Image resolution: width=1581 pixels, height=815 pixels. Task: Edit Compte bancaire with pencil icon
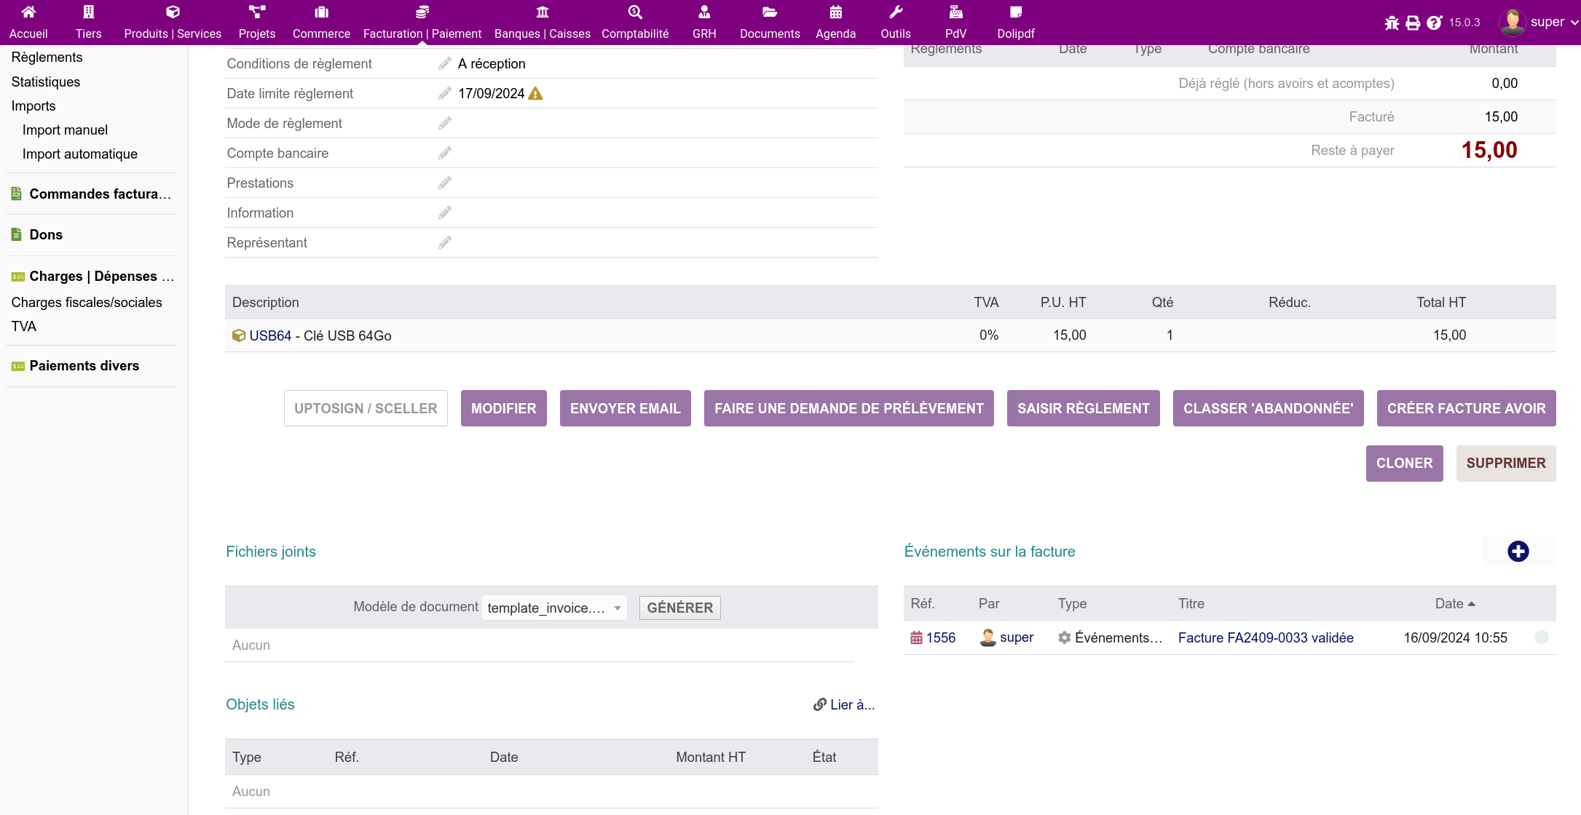coord(444,153)
